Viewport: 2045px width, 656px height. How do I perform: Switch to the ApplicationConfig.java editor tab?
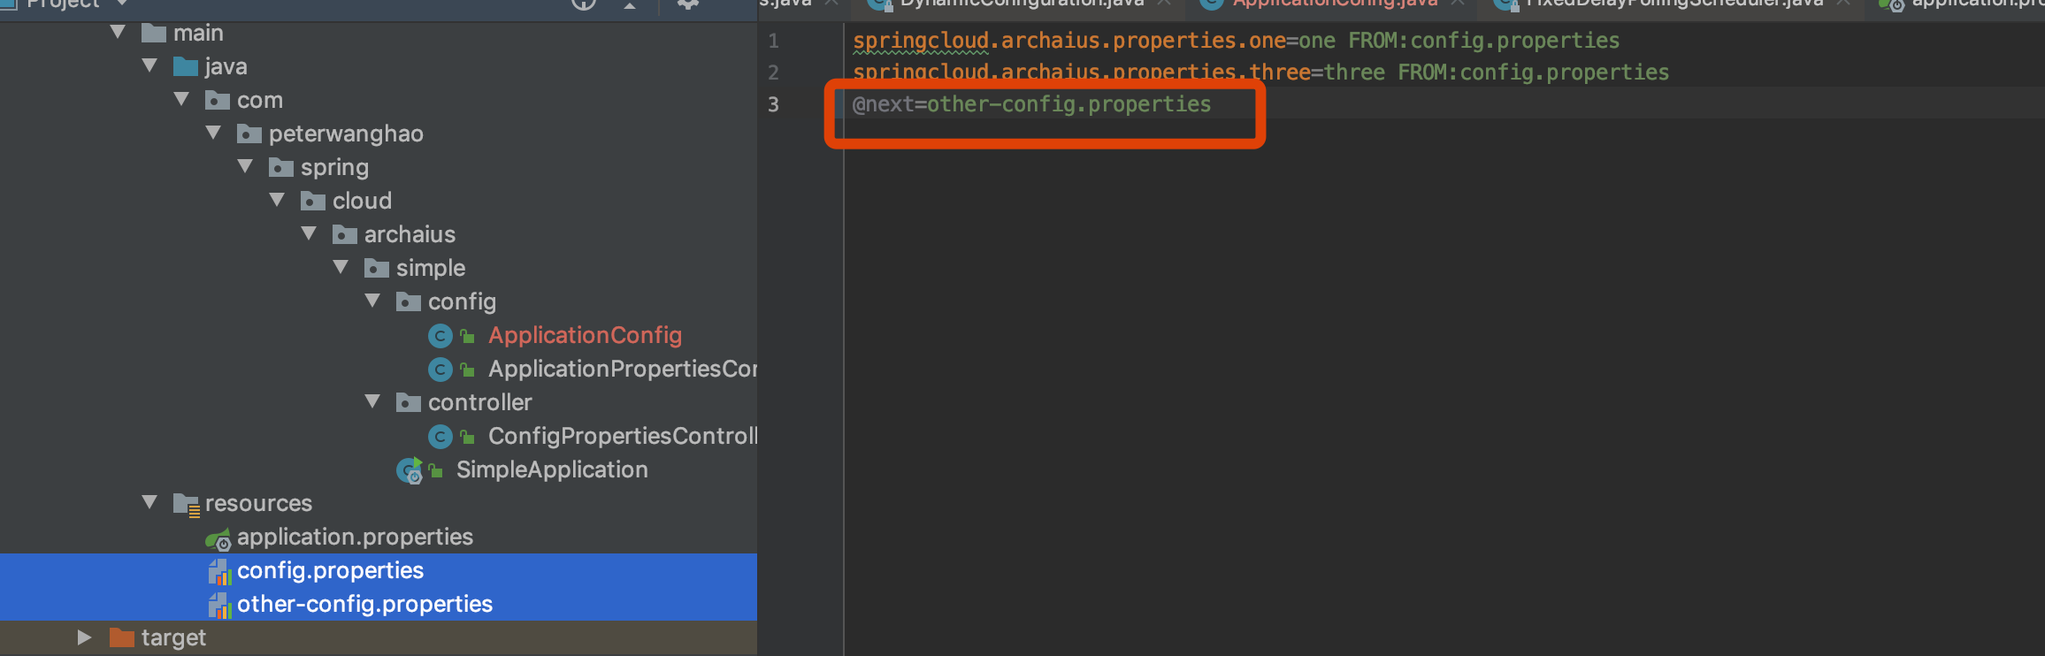(x=1334, y=4)
